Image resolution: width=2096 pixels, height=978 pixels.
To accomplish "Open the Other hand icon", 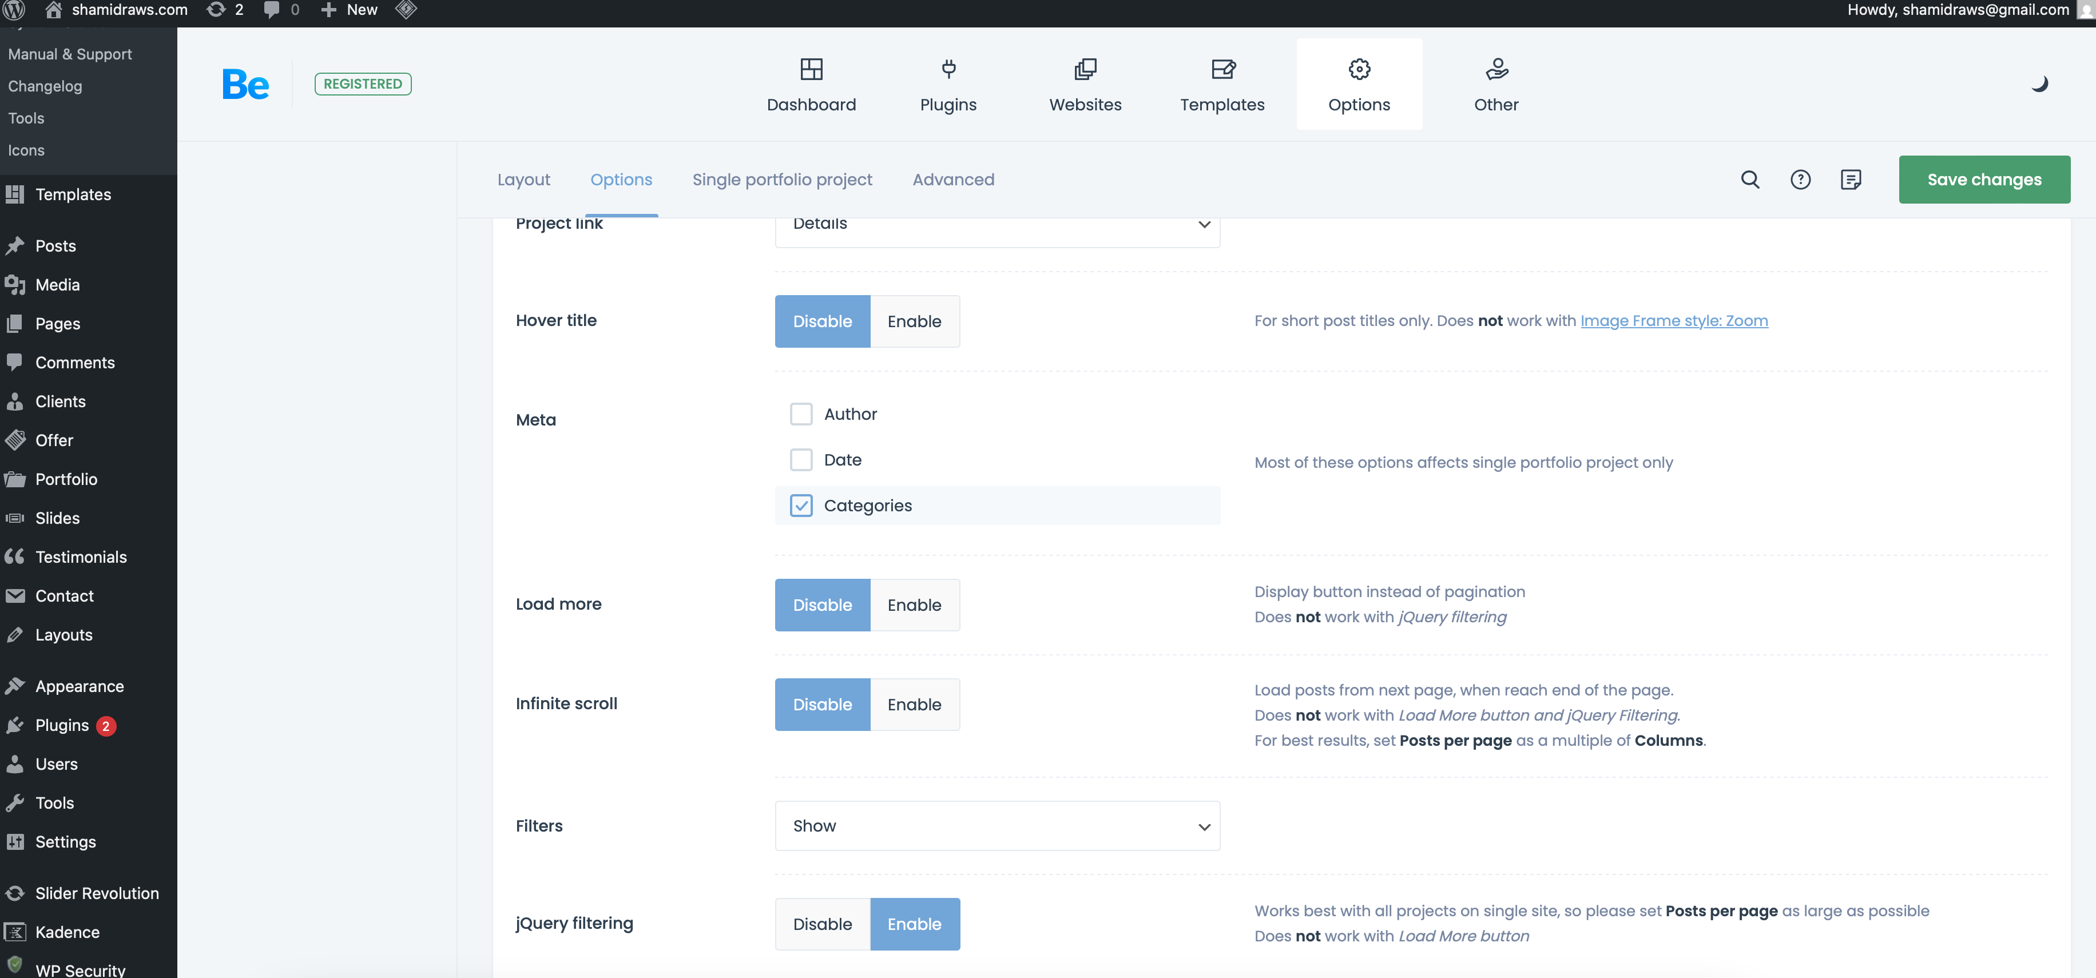I will 1495,70.
